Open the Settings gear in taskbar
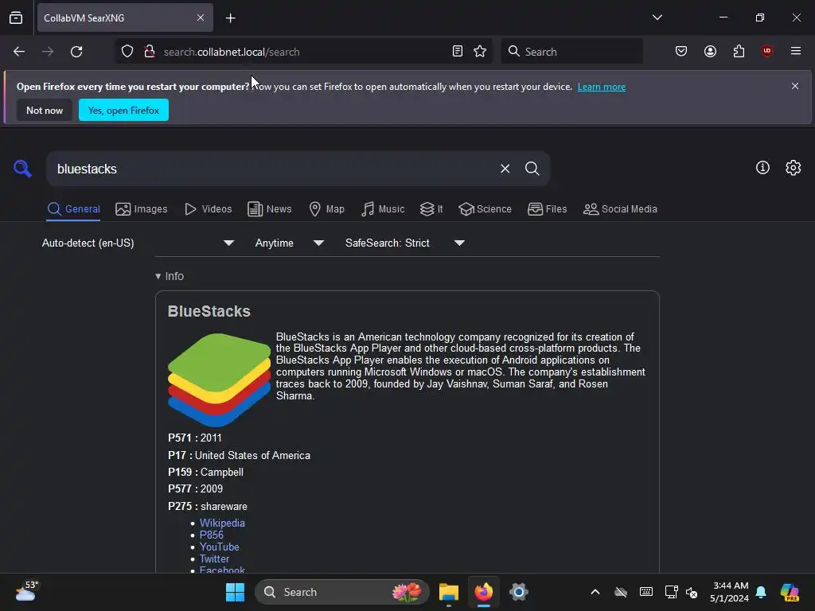The height and width of the screenshot is (611, 815). click(x=519, y=592)
